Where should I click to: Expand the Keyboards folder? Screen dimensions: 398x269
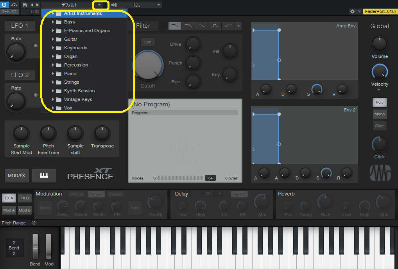pyautogui.click(x=53, y=48)
